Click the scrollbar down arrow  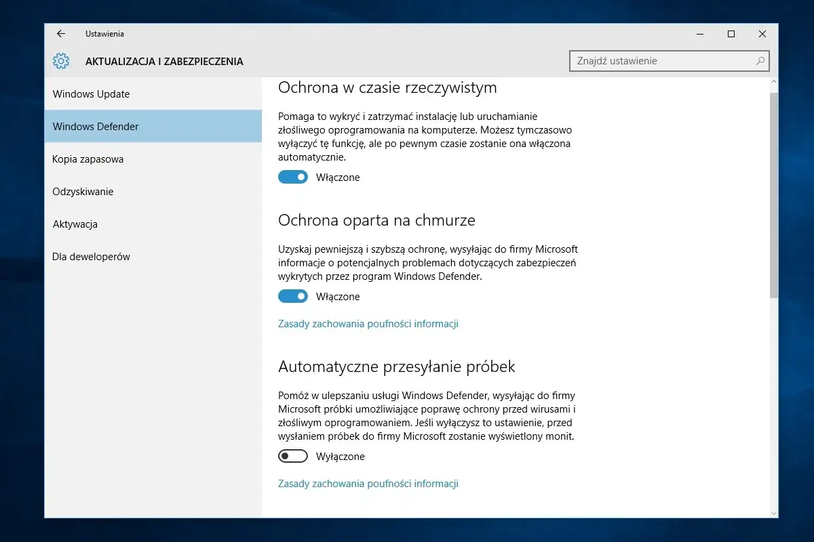(774, 512)
